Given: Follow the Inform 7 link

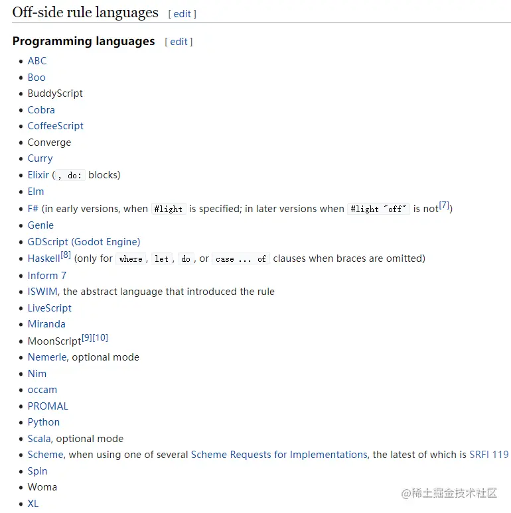Looking at the screenshot, I should pos(47,276).
